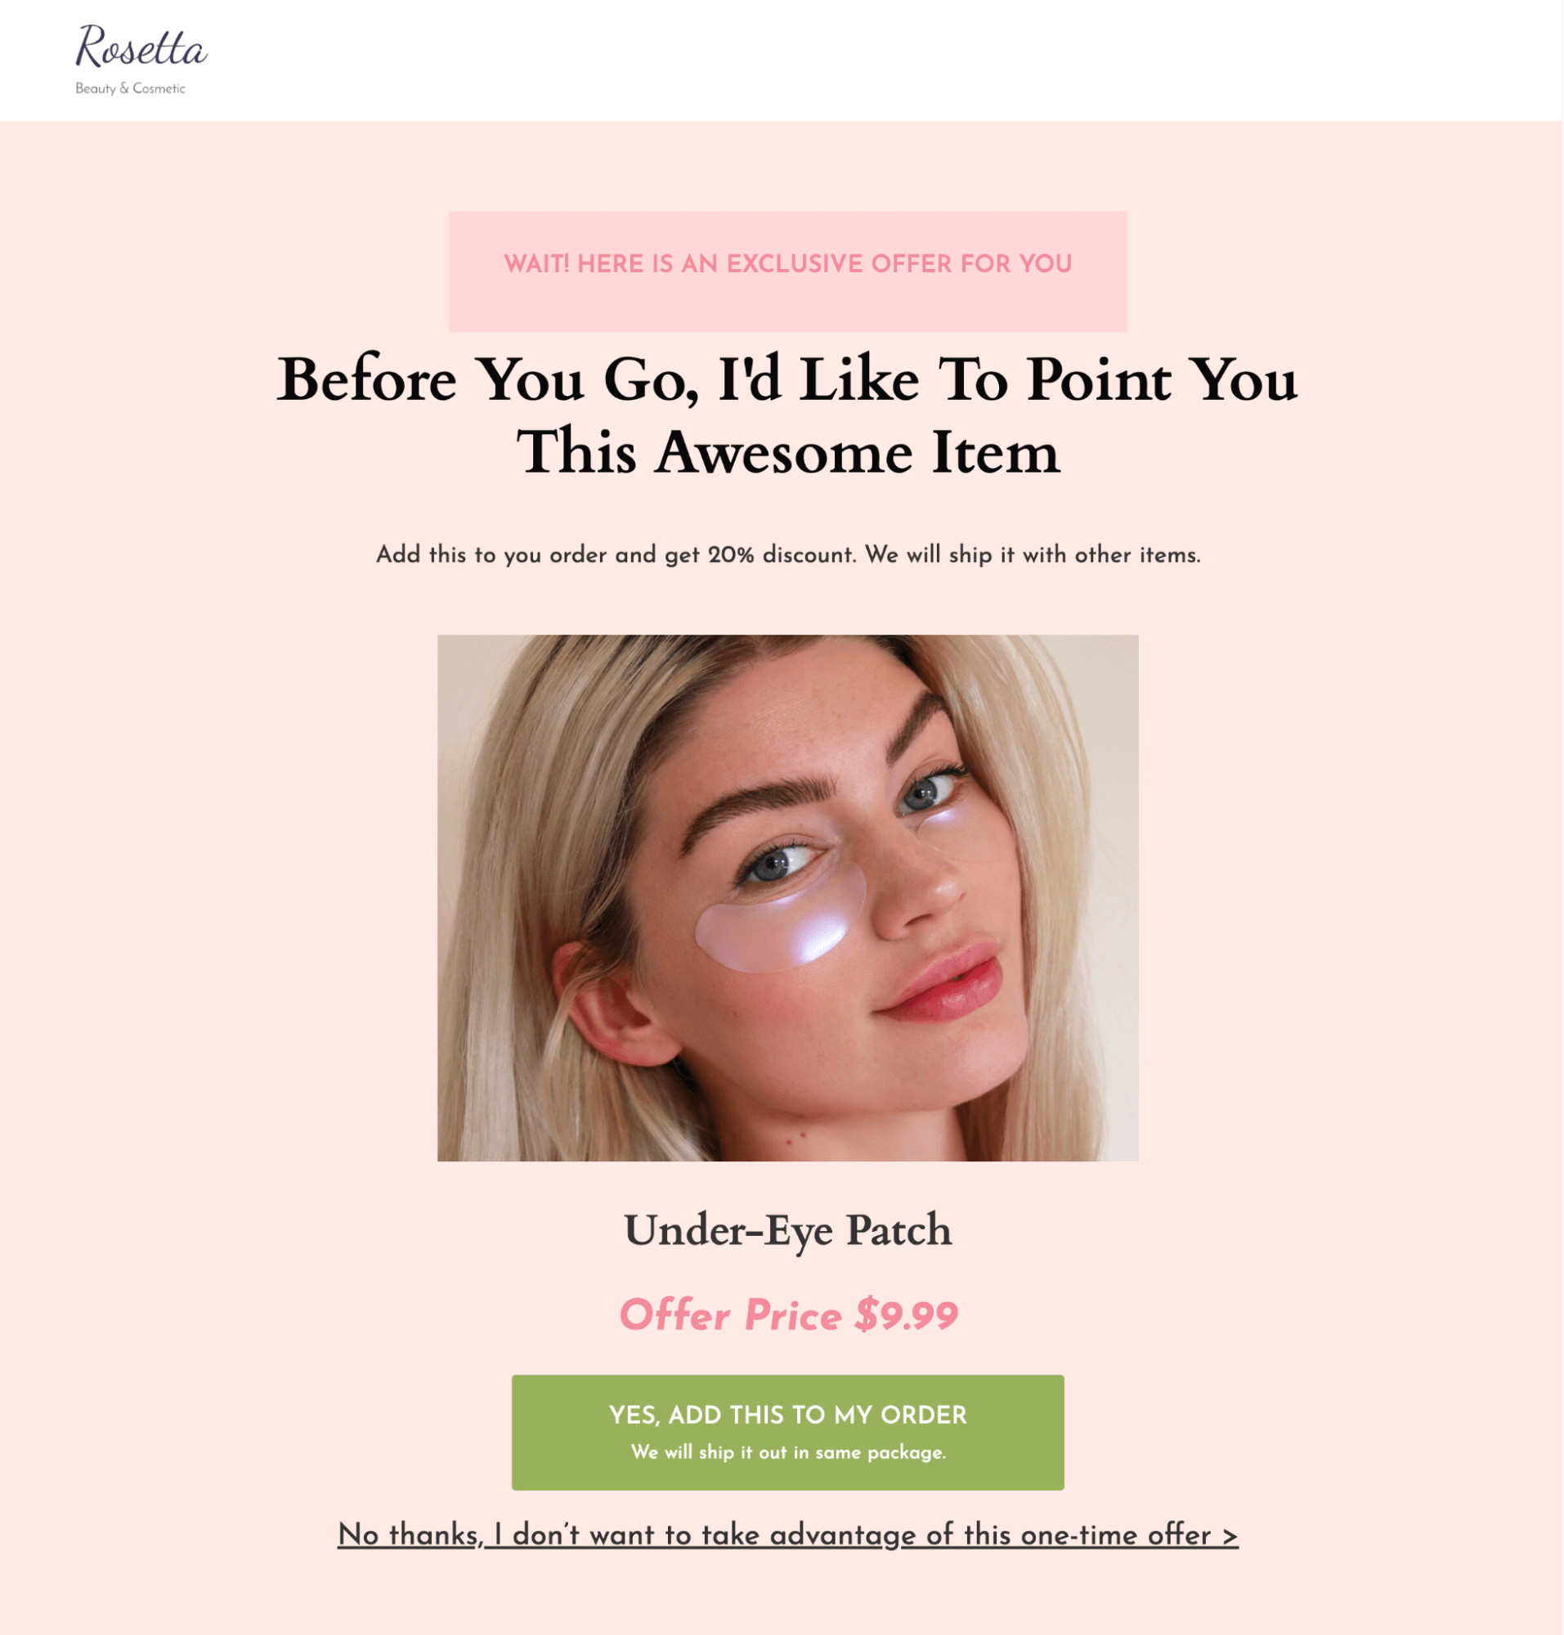Click the pink exclusive offer banner
The width and height of the screenshot is (1564, 1635).
point(788,272)
